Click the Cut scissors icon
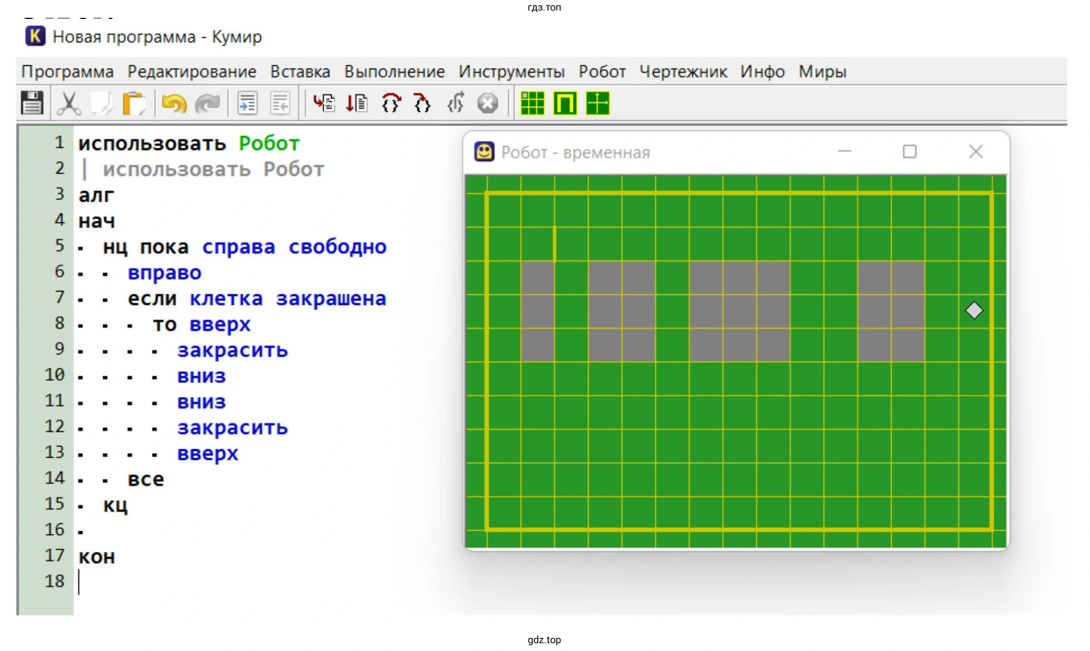 coord(69,103)
